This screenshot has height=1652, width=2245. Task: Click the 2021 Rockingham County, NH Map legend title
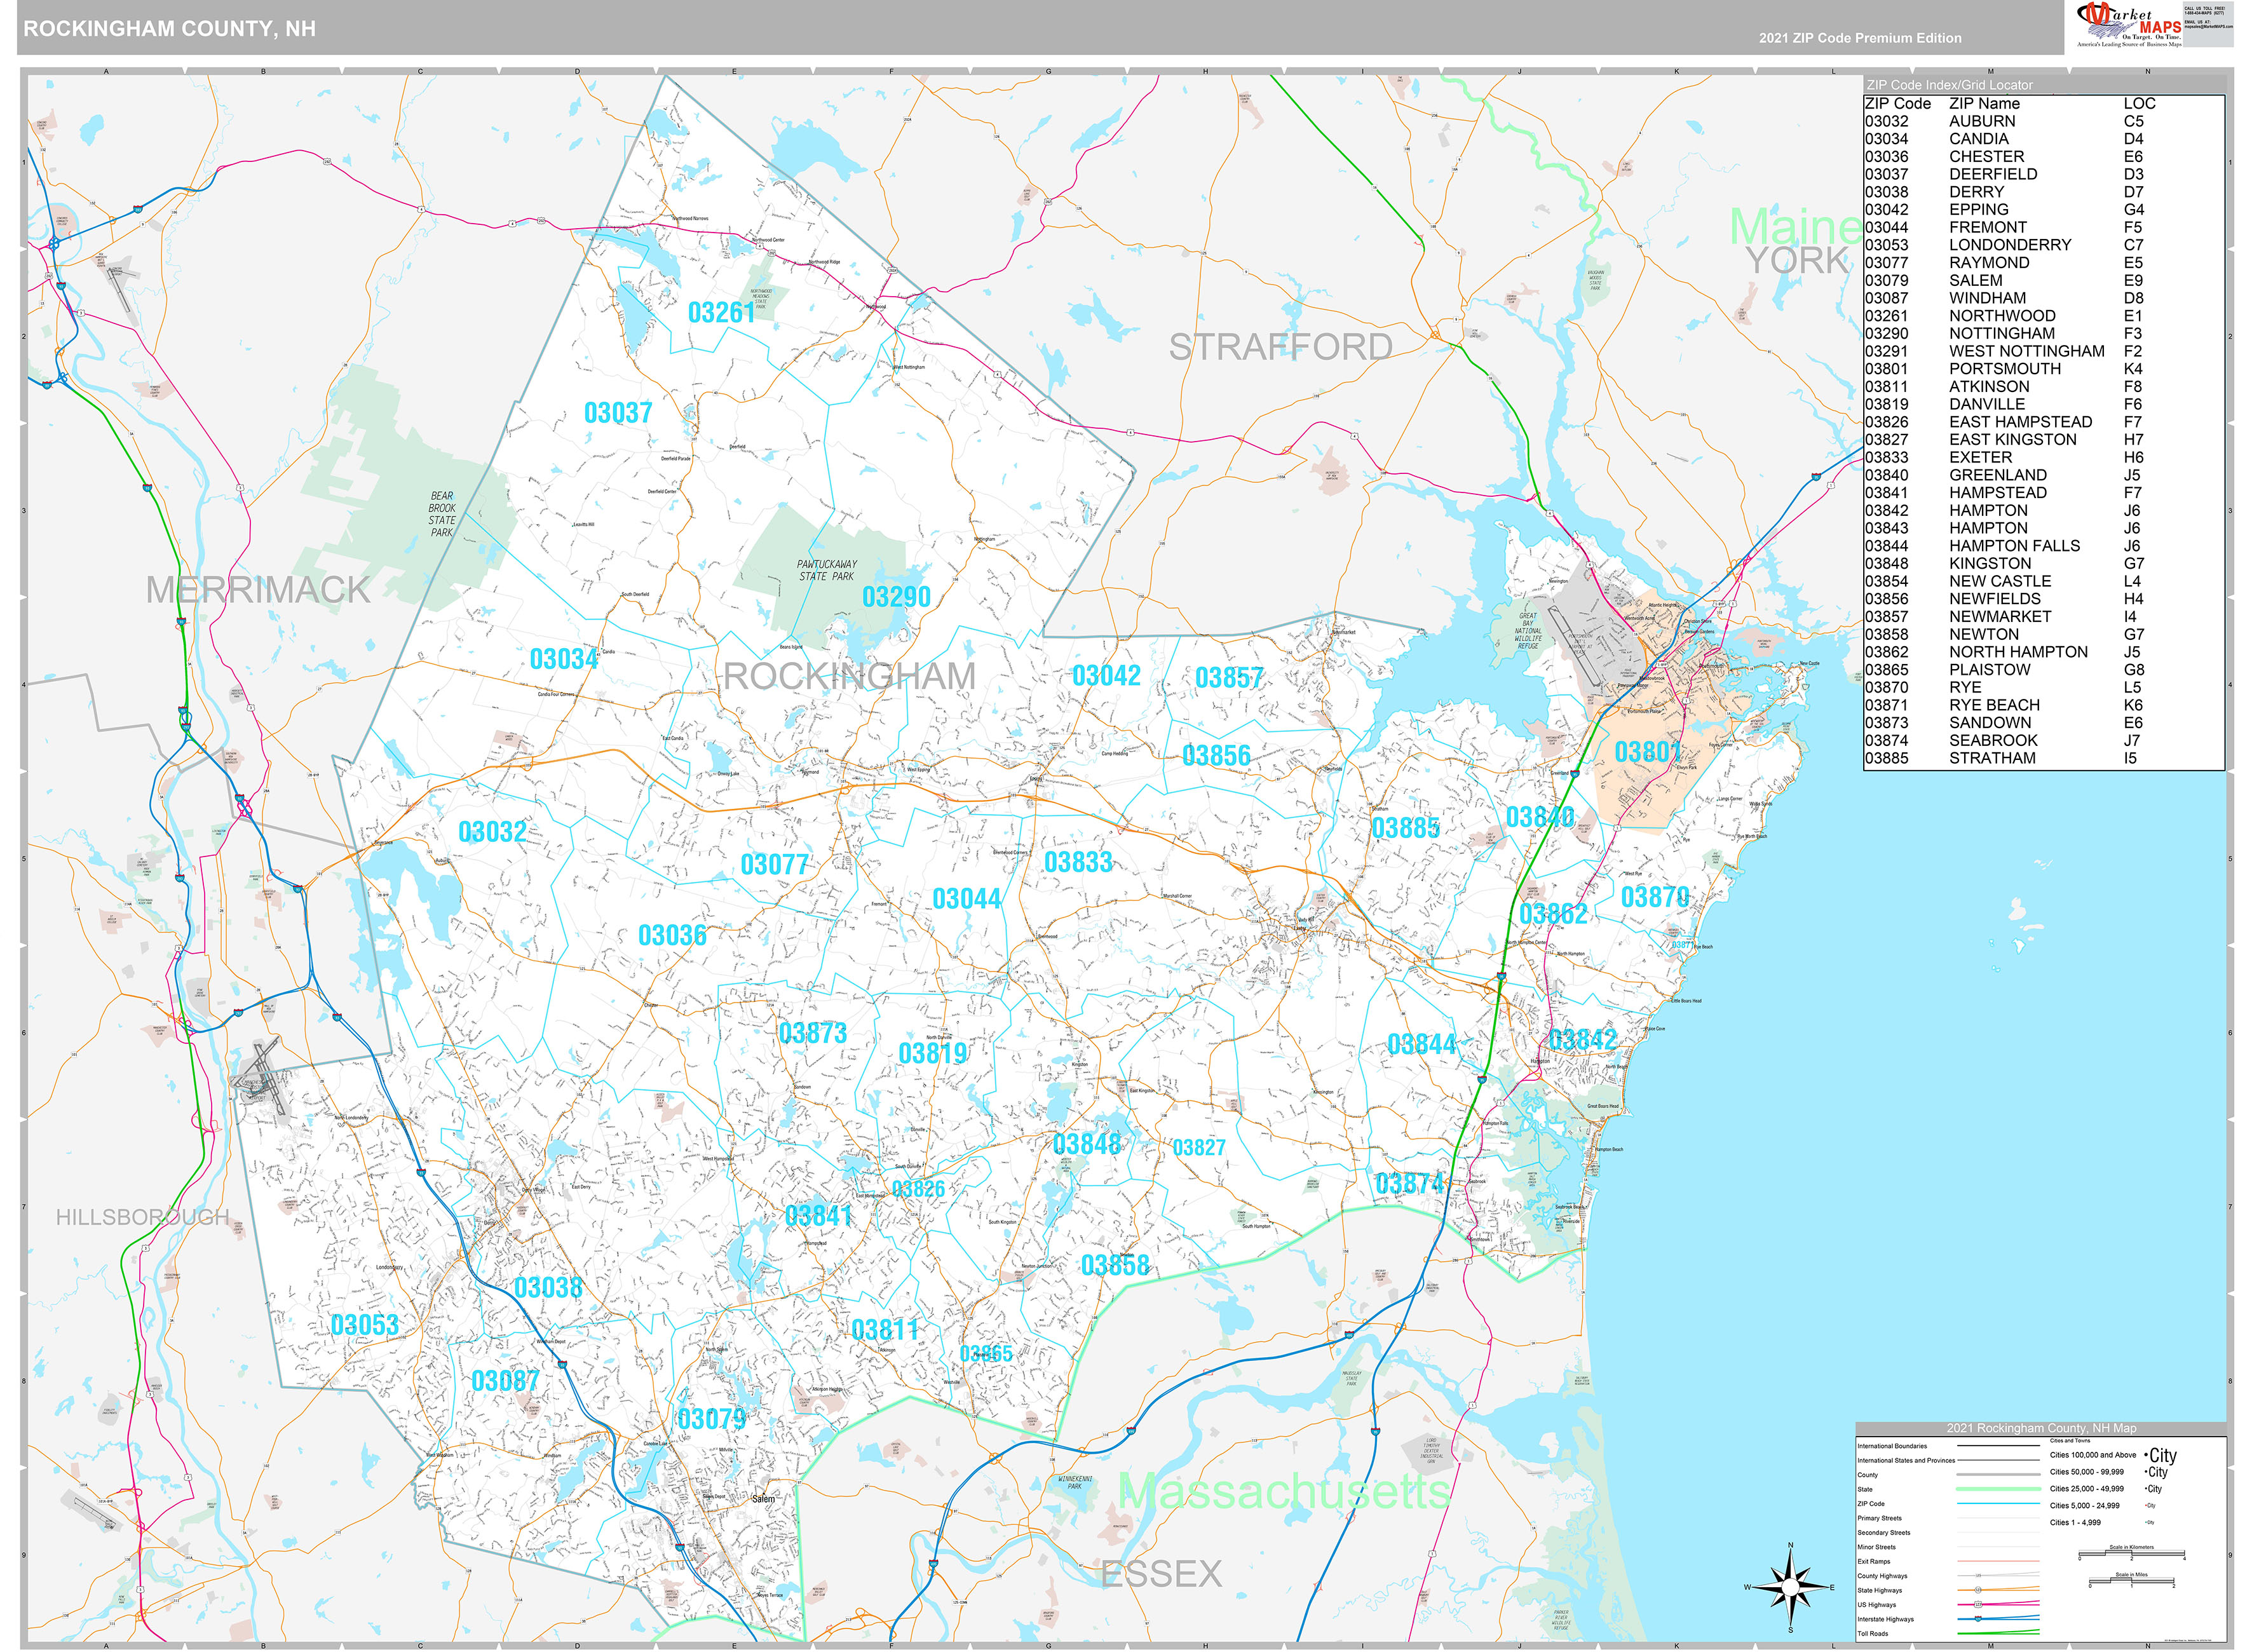click(x=2041, y=1428)
